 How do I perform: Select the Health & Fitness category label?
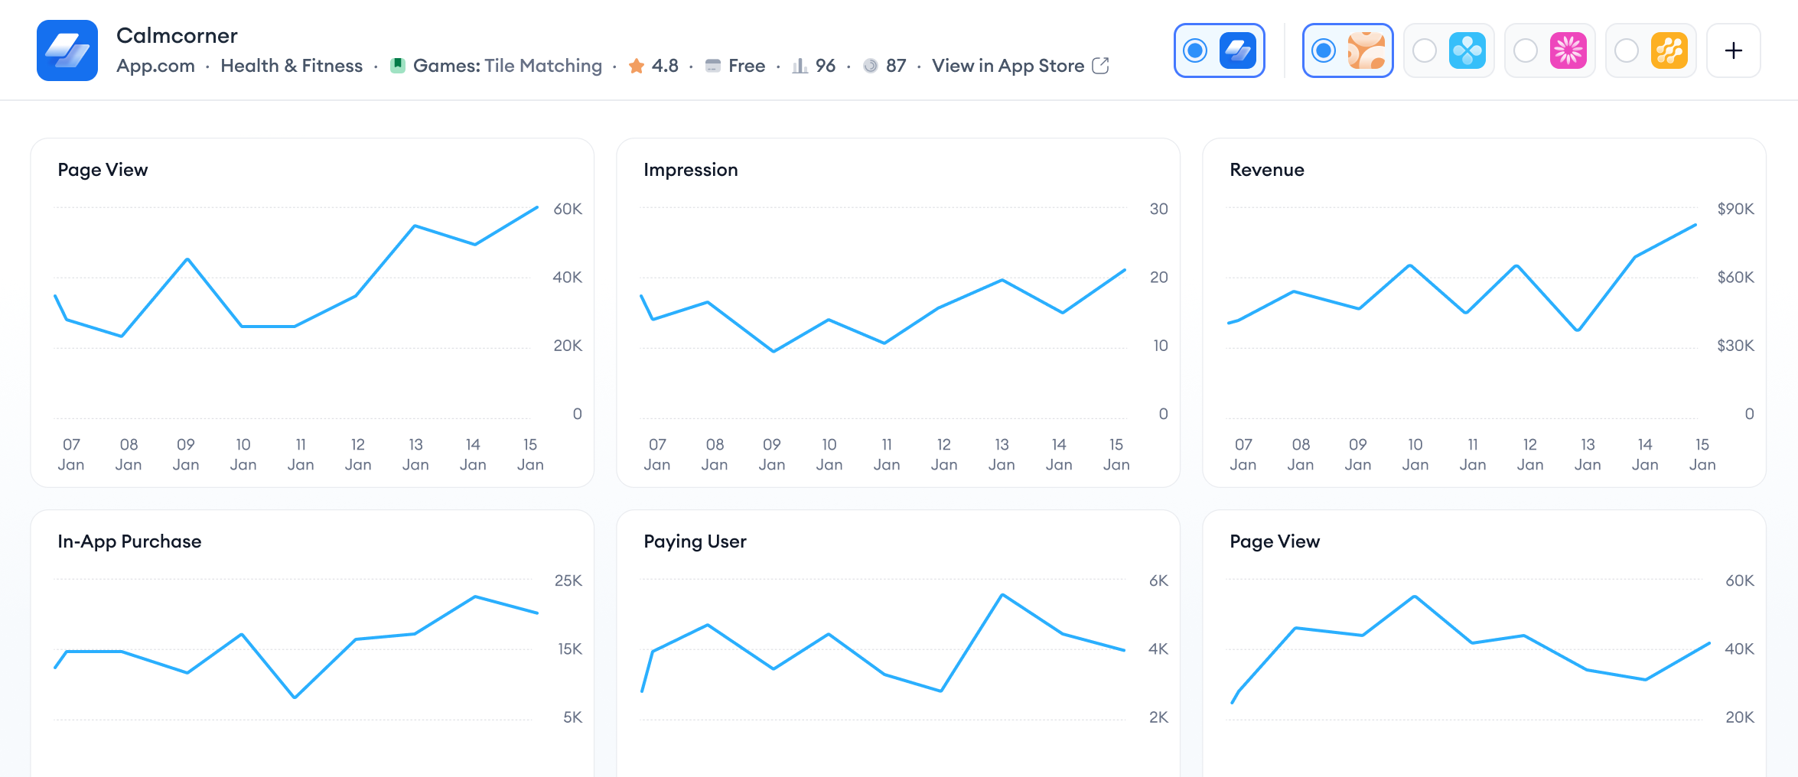click(x=292, y=66)
